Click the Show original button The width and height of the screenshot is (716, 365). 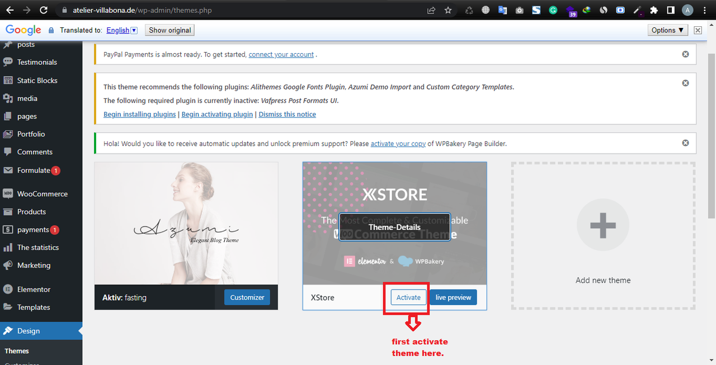click(169, 30)
